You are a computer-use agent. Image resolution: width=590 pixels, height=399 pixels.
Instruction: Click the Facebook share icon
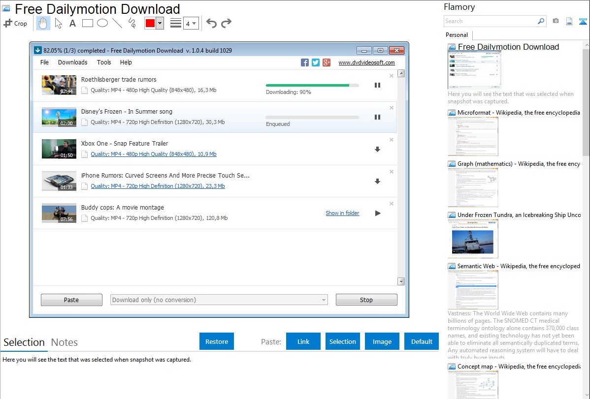305,62
